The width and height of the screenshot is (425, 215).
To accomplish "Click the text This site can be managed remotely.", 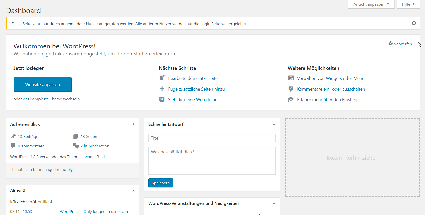I will click(x=42, y=170).
